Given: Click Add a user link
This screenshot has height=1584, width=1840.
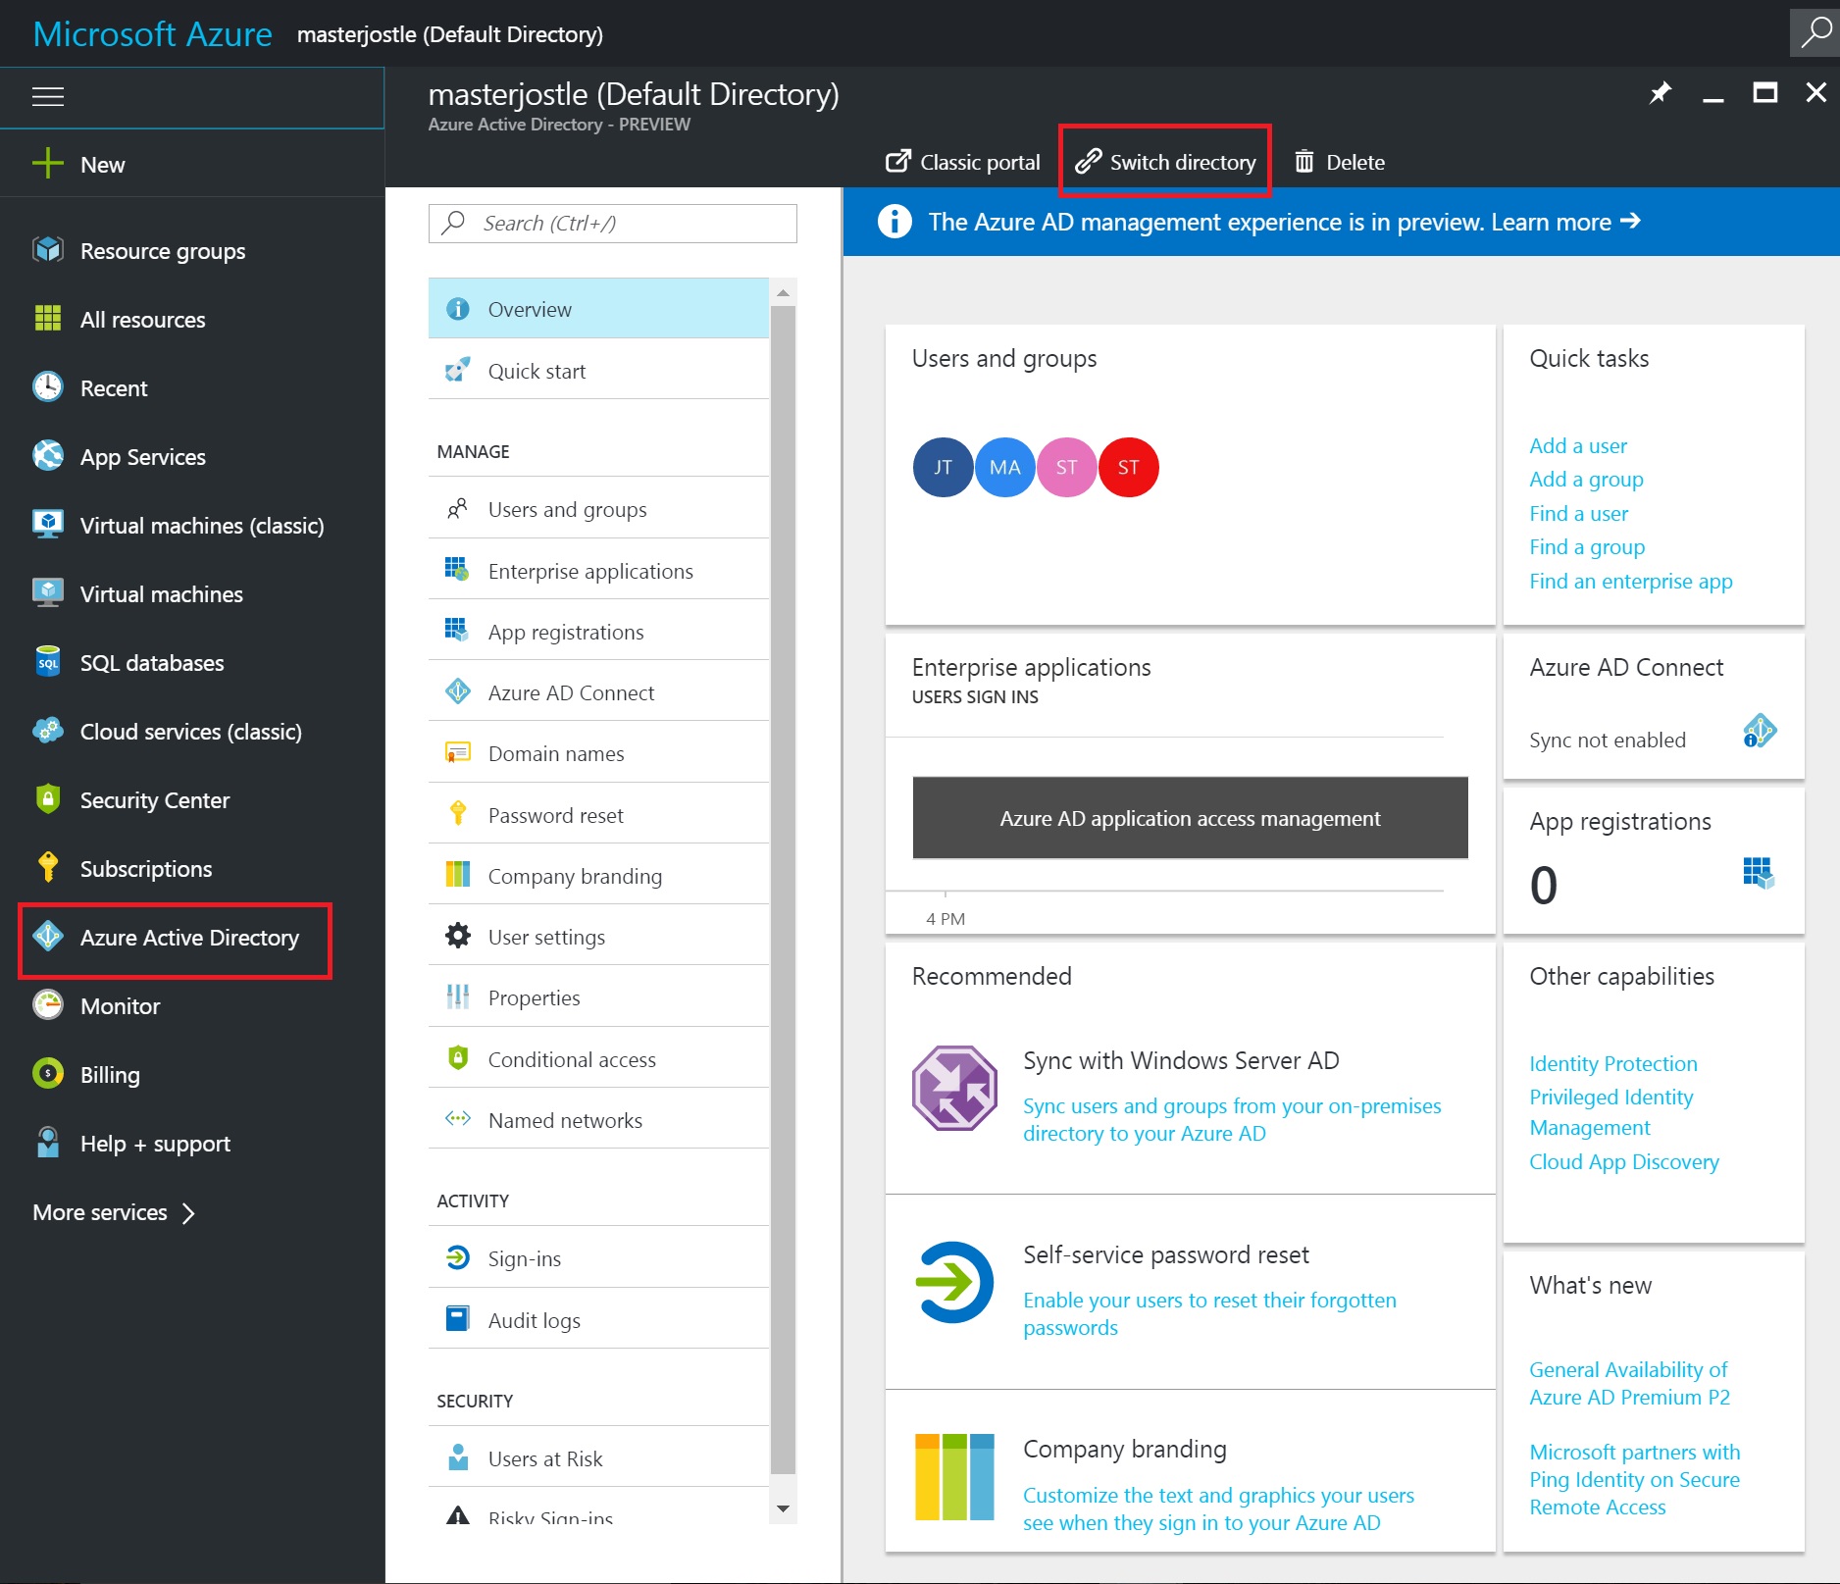Looking at the screenshot, I should (x=1577, y=445).
